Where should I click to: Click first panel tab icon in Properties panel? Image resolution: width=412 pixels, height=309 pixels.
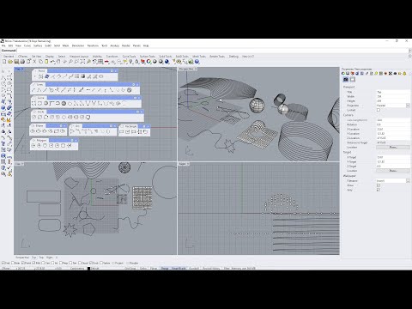click(343, 74)
